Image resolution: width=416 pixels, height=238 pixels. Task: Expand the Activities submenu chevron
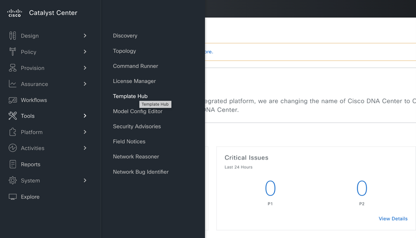click(85, 148)
